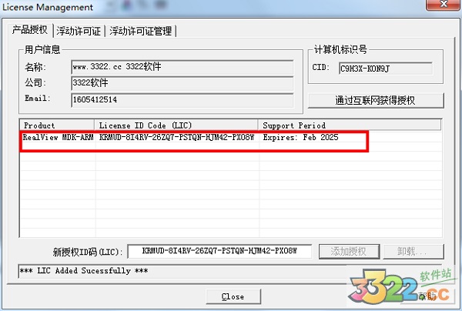Click the 新授权ID码 (LIC) input field
462x311 pixels.
pos(219,251)
